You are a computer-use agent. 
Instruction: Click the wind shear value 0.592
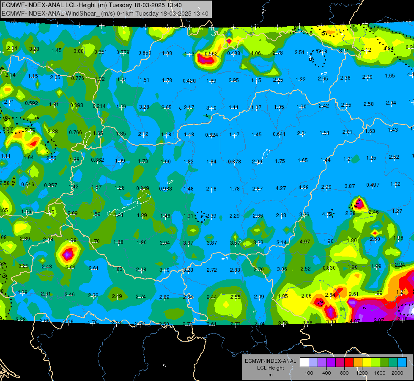[31, 103]
